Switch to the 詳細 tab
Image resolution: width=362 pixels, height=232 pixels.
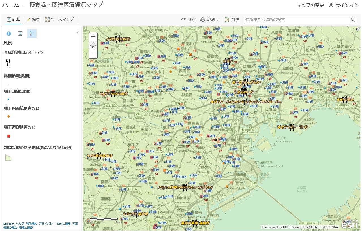pyautogui.click(x=14, y=20)
